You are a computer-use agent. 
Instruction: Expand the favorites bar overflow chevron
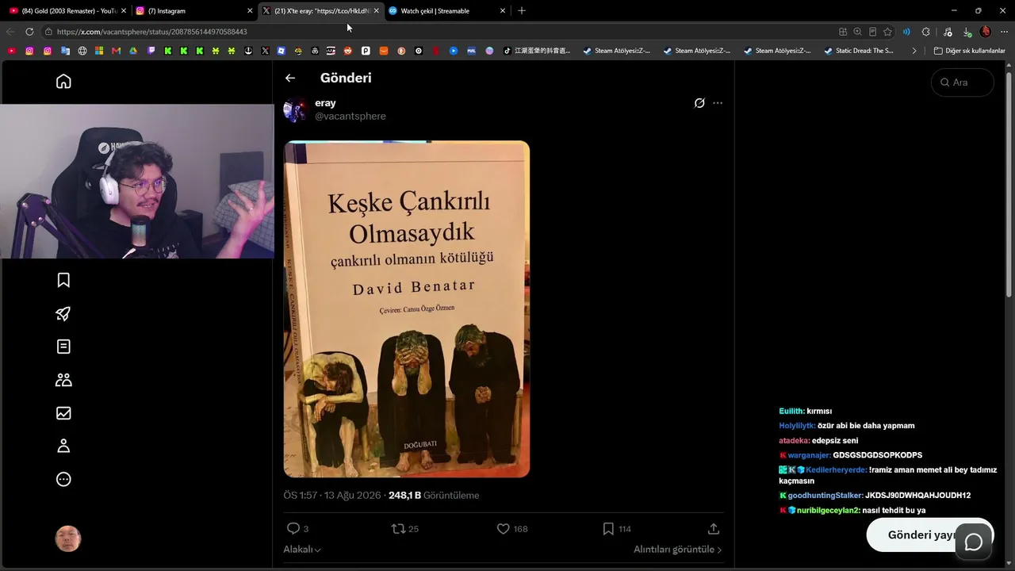(x=914, y=51)
